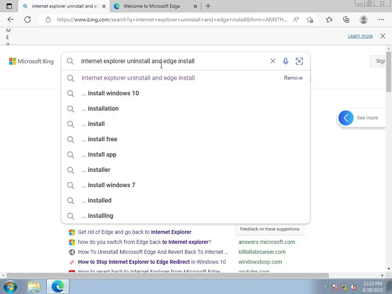
Task: Click the vertical scrollbar thumb
Action: click(x=389, y=72)
